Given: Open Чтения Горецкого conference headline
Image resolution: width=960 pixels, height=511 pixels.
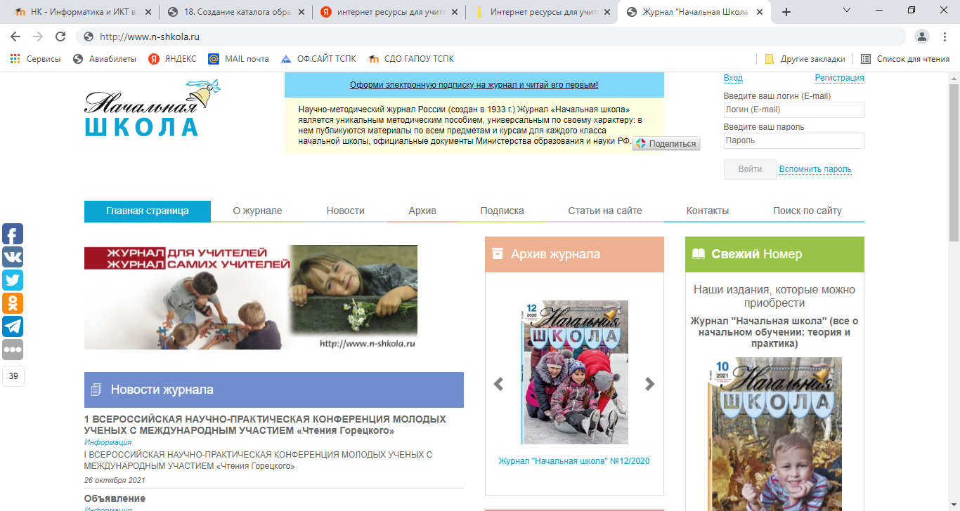Looking at the screenshot, I should click(x=265, y=425).
